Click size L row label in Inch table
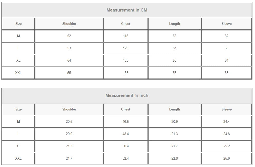The width and height of the screenshot is (255, 167). pos(18,134)
